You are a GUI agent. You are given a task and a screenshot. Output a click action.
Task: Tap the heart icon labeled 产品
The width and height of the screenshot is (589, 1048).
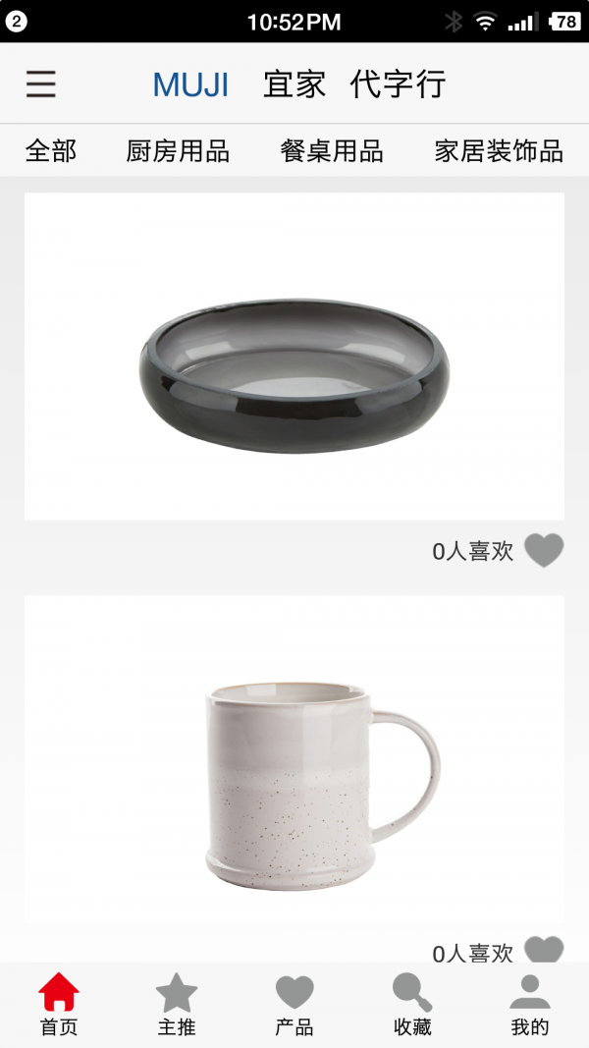click(x=294, y=993)
